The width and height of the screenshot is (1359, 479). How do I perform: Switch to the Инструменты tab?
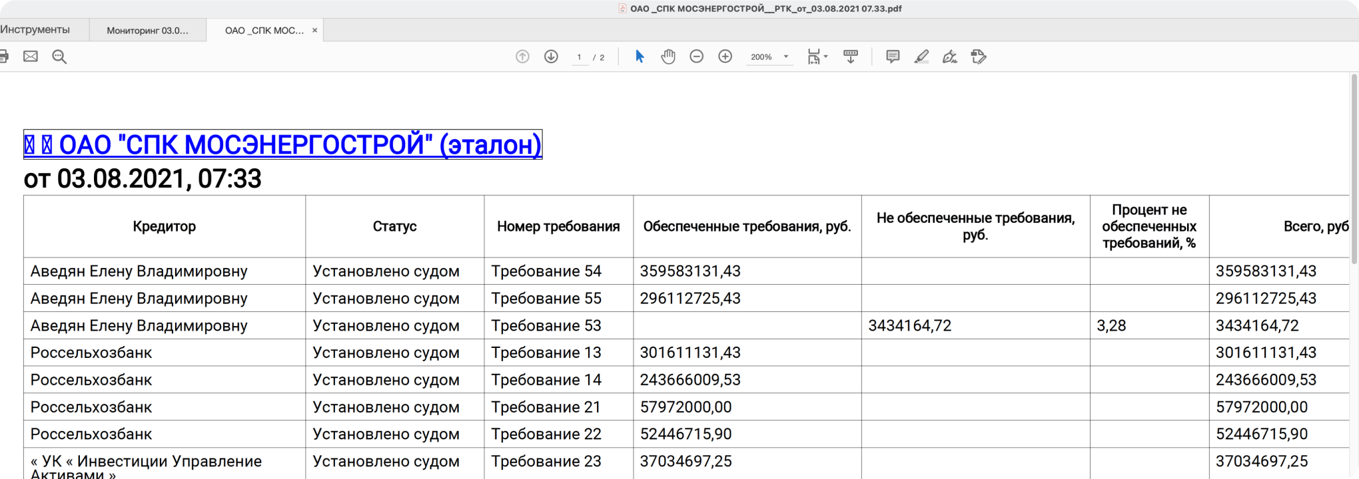tap(35, 30)
